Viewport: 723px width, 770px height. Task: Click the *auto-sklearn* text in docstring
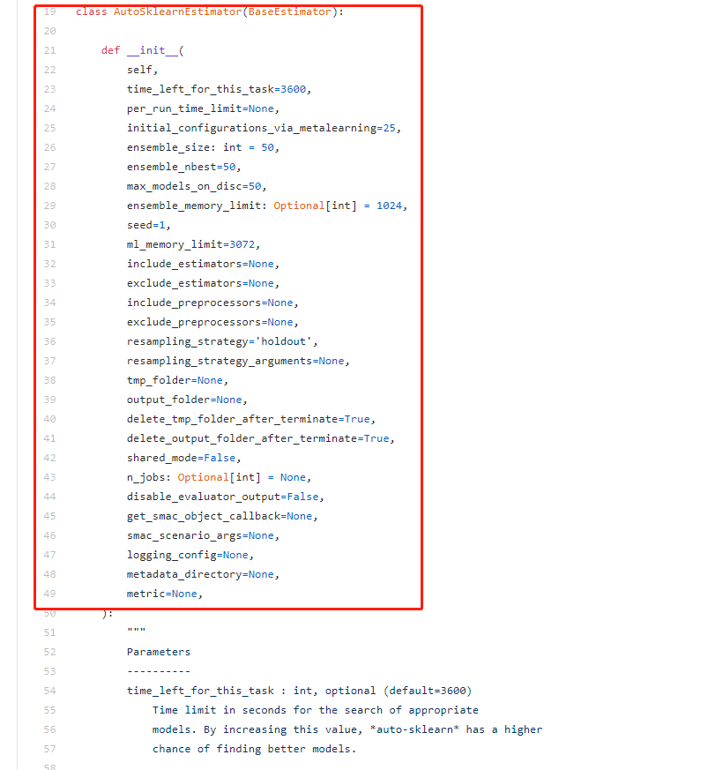point(414,729)
